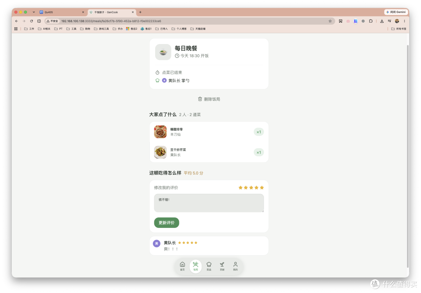Open the Chrome three-dot menu
Screen dimensions: 421x293
click(x=404, y=21)
